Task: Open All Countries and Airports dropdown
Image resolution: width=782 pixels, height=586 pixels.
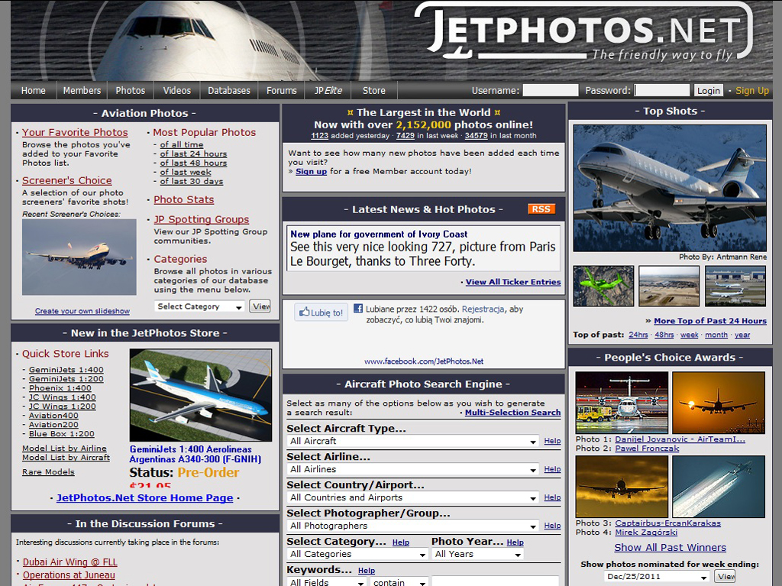Action: [x=413, y=497]
